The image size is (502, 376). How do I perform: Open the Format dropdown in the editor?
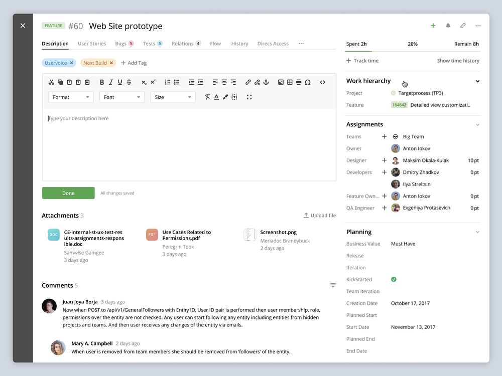[x=70, y=97]
